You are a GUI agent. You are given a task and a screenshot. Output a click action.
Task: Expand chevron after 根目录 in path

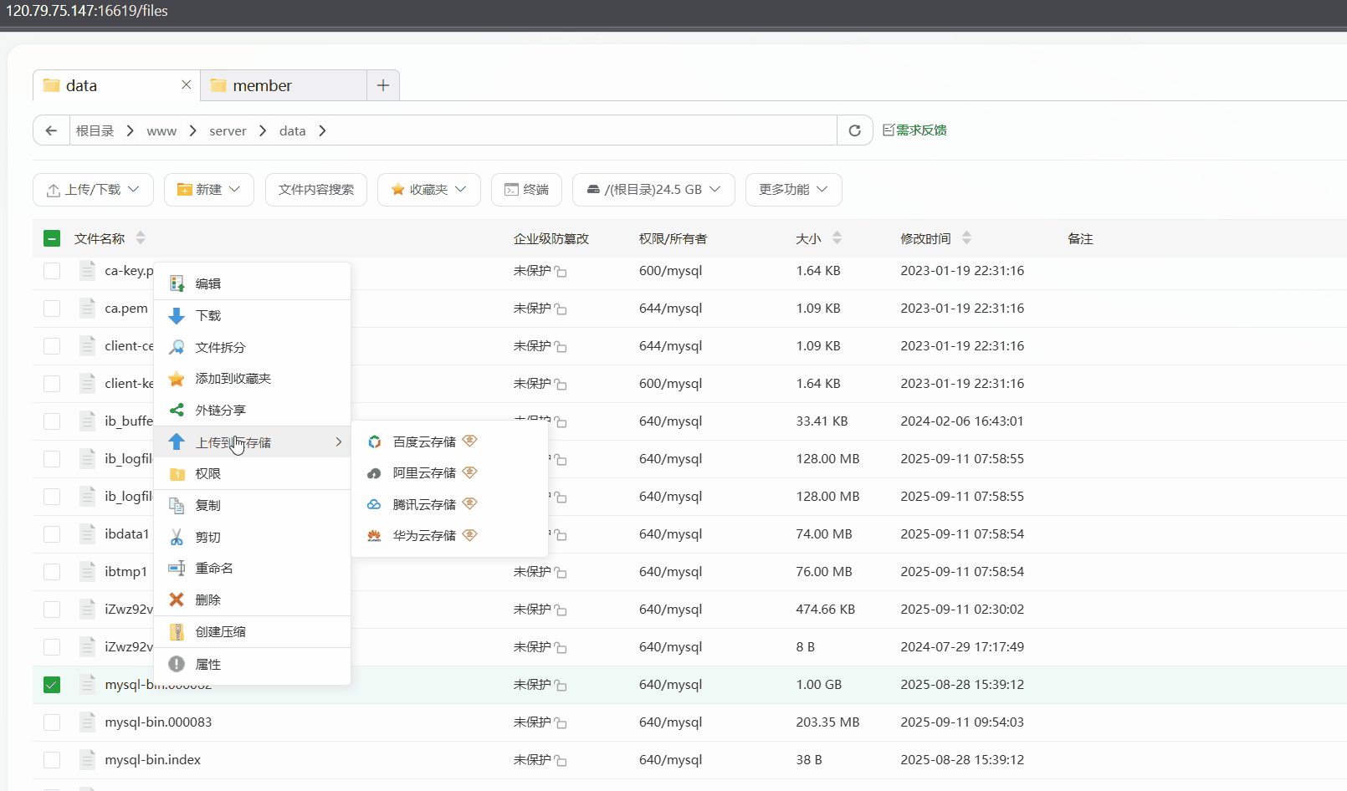click(x=130, y=130)
